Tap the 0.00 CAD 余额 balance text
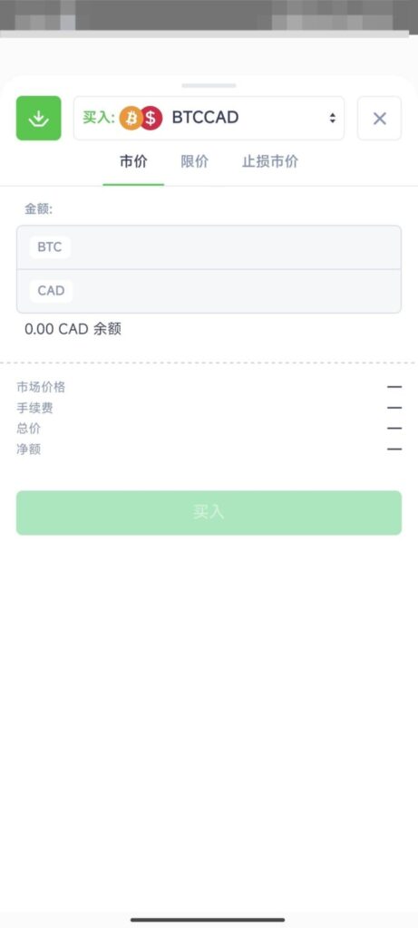The image size is (418, 928). [x=73, y=330]
